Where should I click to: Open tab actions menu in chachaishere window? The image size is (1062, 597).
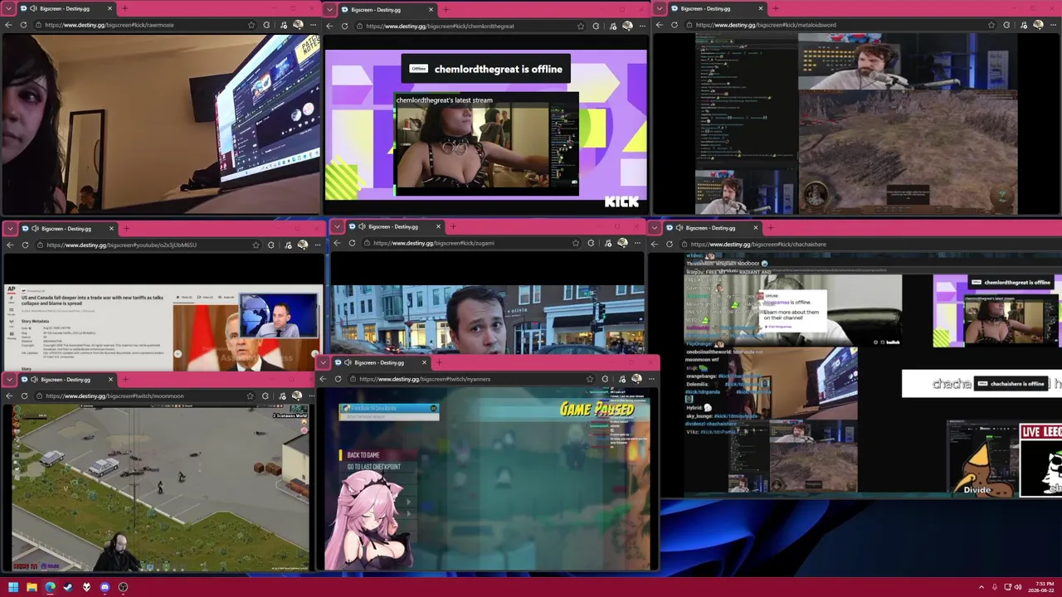[x=655, y=227]
